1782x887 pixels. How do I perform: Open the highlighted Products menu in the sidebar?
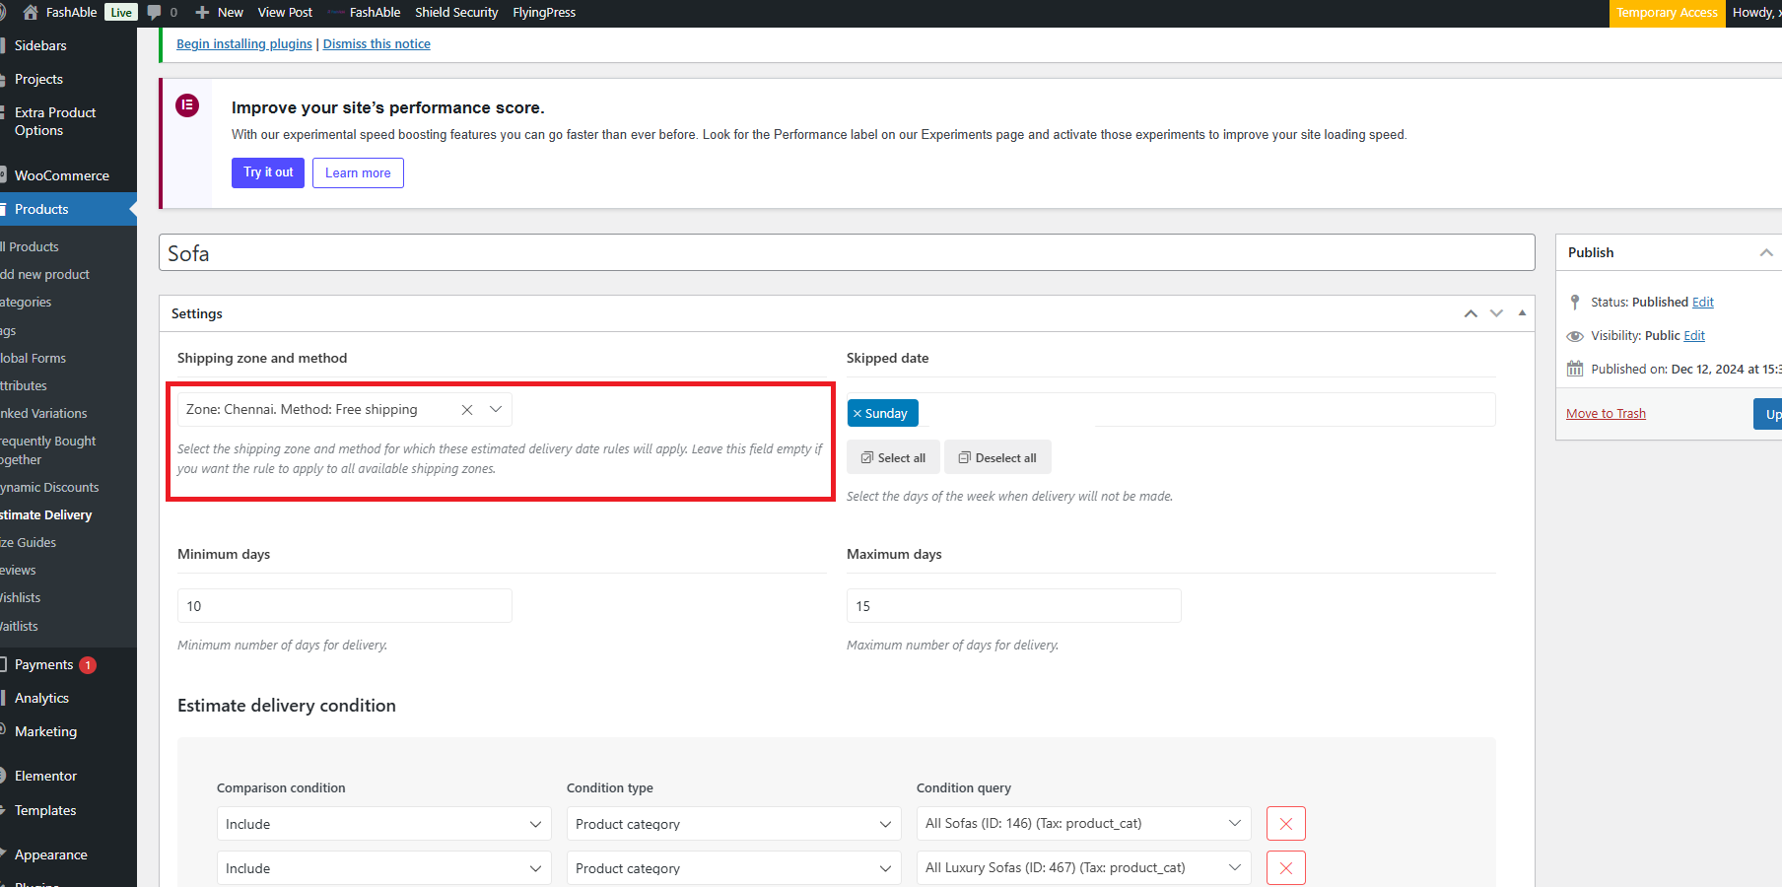click(68, 209)
